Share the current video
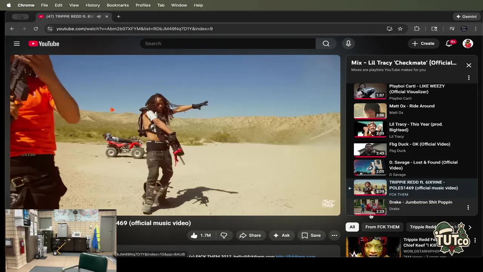Viewport: 483px width, 272px height. [x=250, y=235]
